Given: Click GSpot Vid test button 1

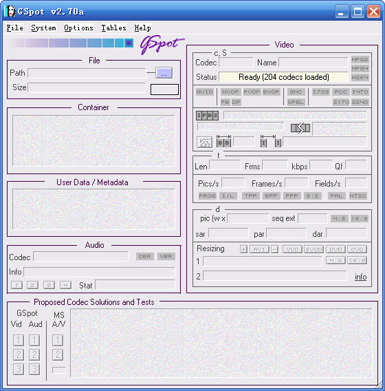Looking at the screenshot, I should tap(19, 340).
